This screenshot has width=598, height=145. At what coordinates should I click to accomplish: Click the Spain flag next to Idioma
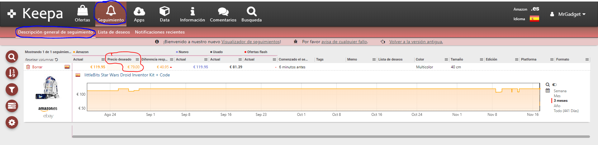point(534,19)
